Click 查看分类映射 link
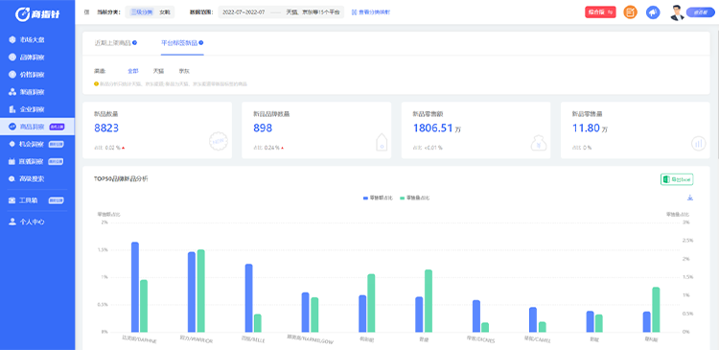The image size is (719, 350). point(371,12)
